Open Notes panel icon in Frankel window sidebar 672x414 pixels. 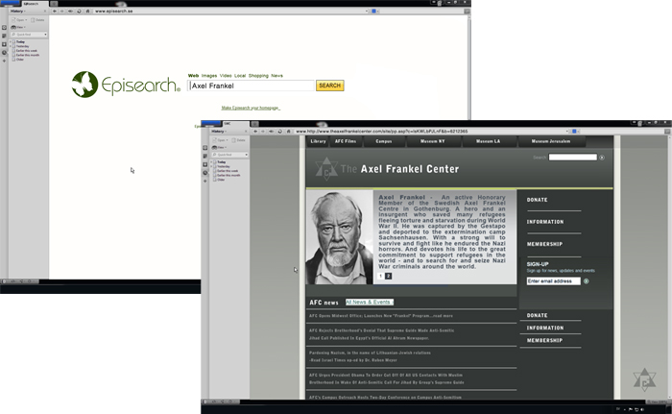tap(204, 157)
